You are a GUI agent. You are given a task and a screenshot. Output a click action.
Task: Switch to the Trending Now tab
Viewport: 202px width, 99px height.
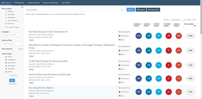(x=19, y=3)
